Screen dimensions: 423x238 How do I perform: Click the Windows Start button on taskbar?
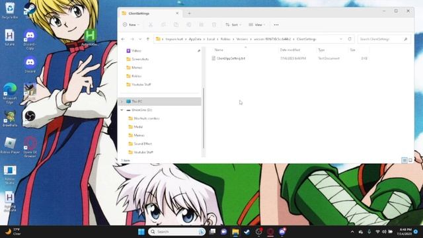click(x=141, y=232)
